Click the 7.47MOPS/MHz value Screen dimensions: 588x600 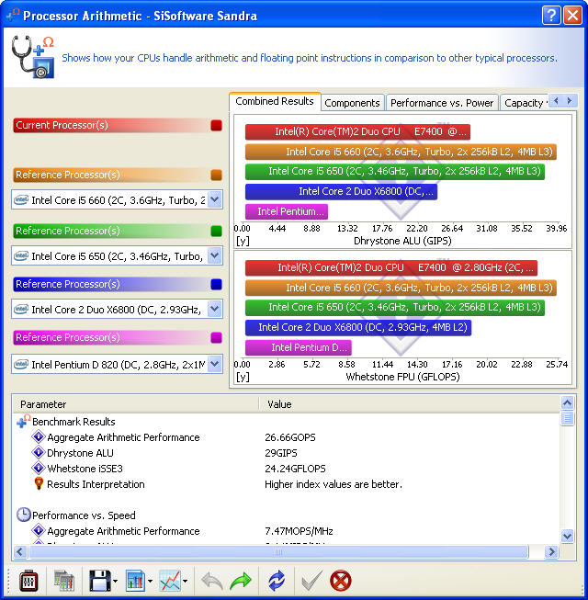[x=299, y=531]
